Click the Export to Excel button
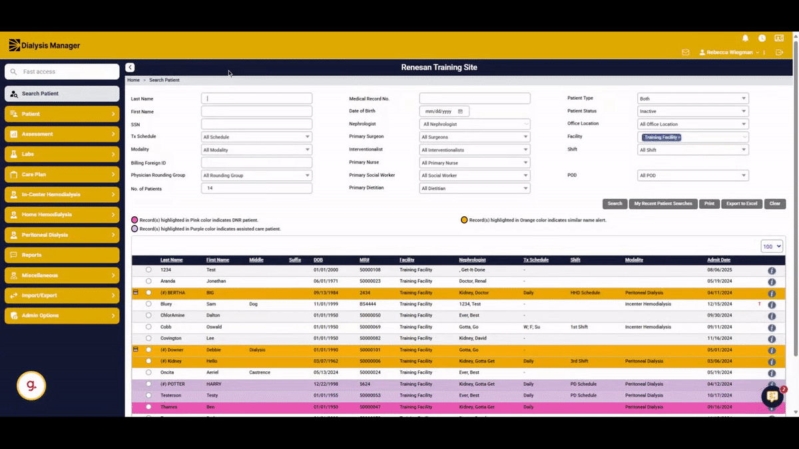This screenshot has height=449, width=799. pos(742,204)
